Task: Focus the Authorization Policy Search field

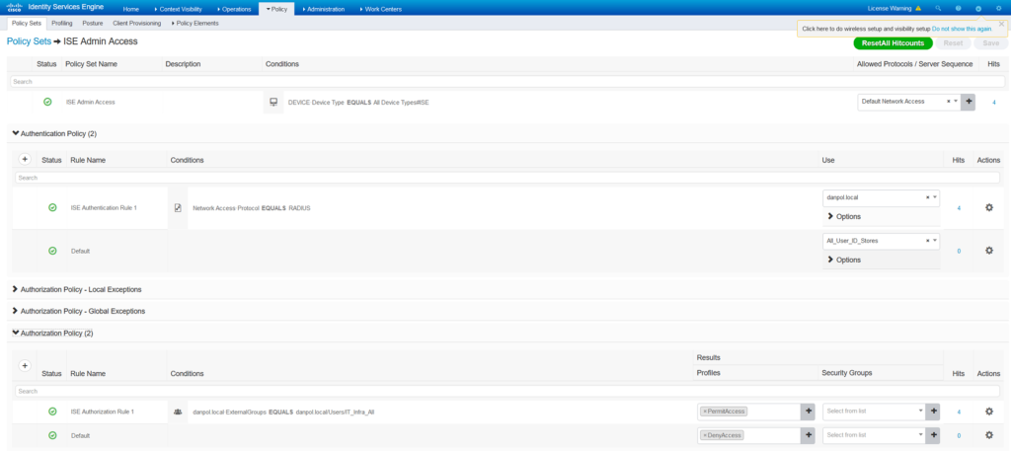Action: (x=507, y=391)
